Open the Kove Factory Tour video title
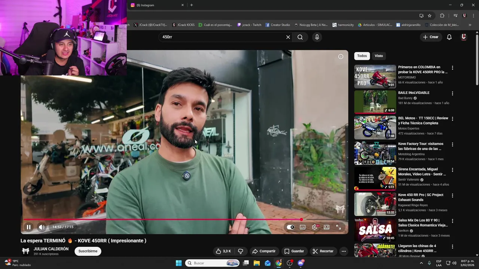Image resolution: width=479 pixels, height=269 pixels. pos(421,146)
